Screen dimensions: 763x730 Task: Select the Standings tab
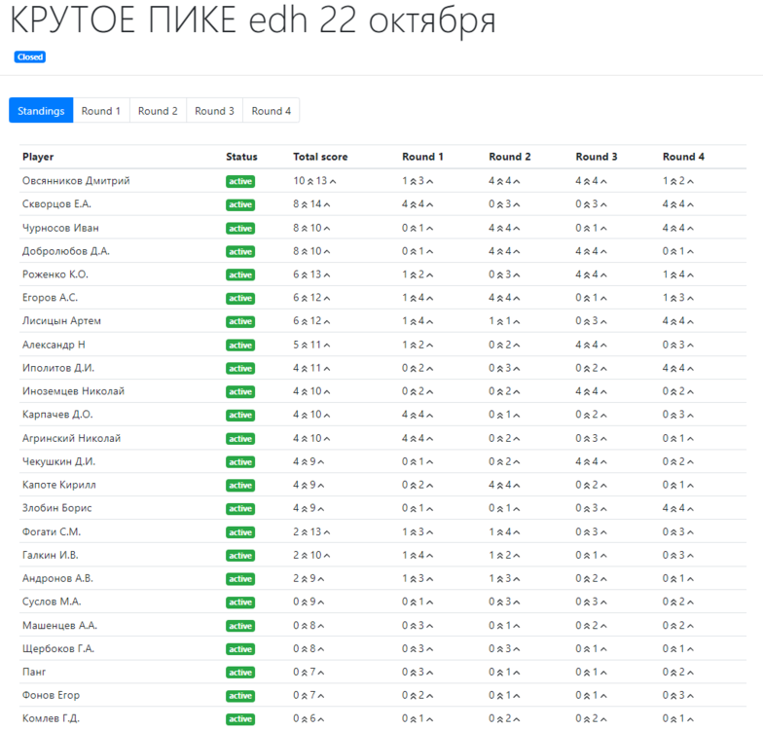pos(41,111)
